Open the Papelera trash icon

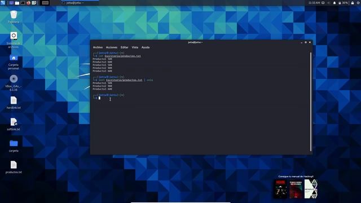[x=14, y=17]
